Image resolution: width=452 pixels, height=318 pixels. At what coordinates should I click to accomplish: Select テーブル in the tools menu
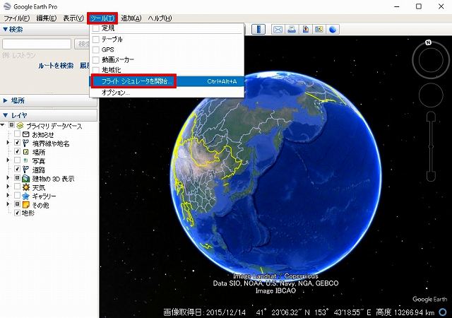click(x=167, y=39)
